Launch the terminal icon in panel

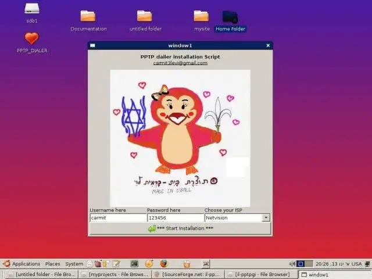(x=134, y=263)
